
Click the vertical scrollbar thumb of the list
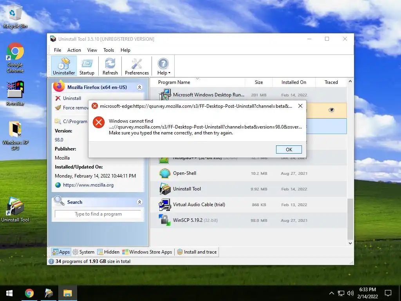(x=350, y=219)
